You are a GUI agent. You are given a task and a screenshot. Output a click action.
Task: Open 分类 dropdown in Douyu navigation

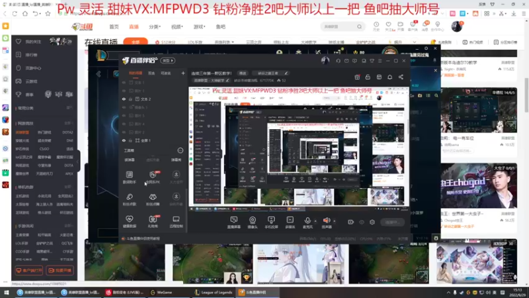[x=155, y=26]
